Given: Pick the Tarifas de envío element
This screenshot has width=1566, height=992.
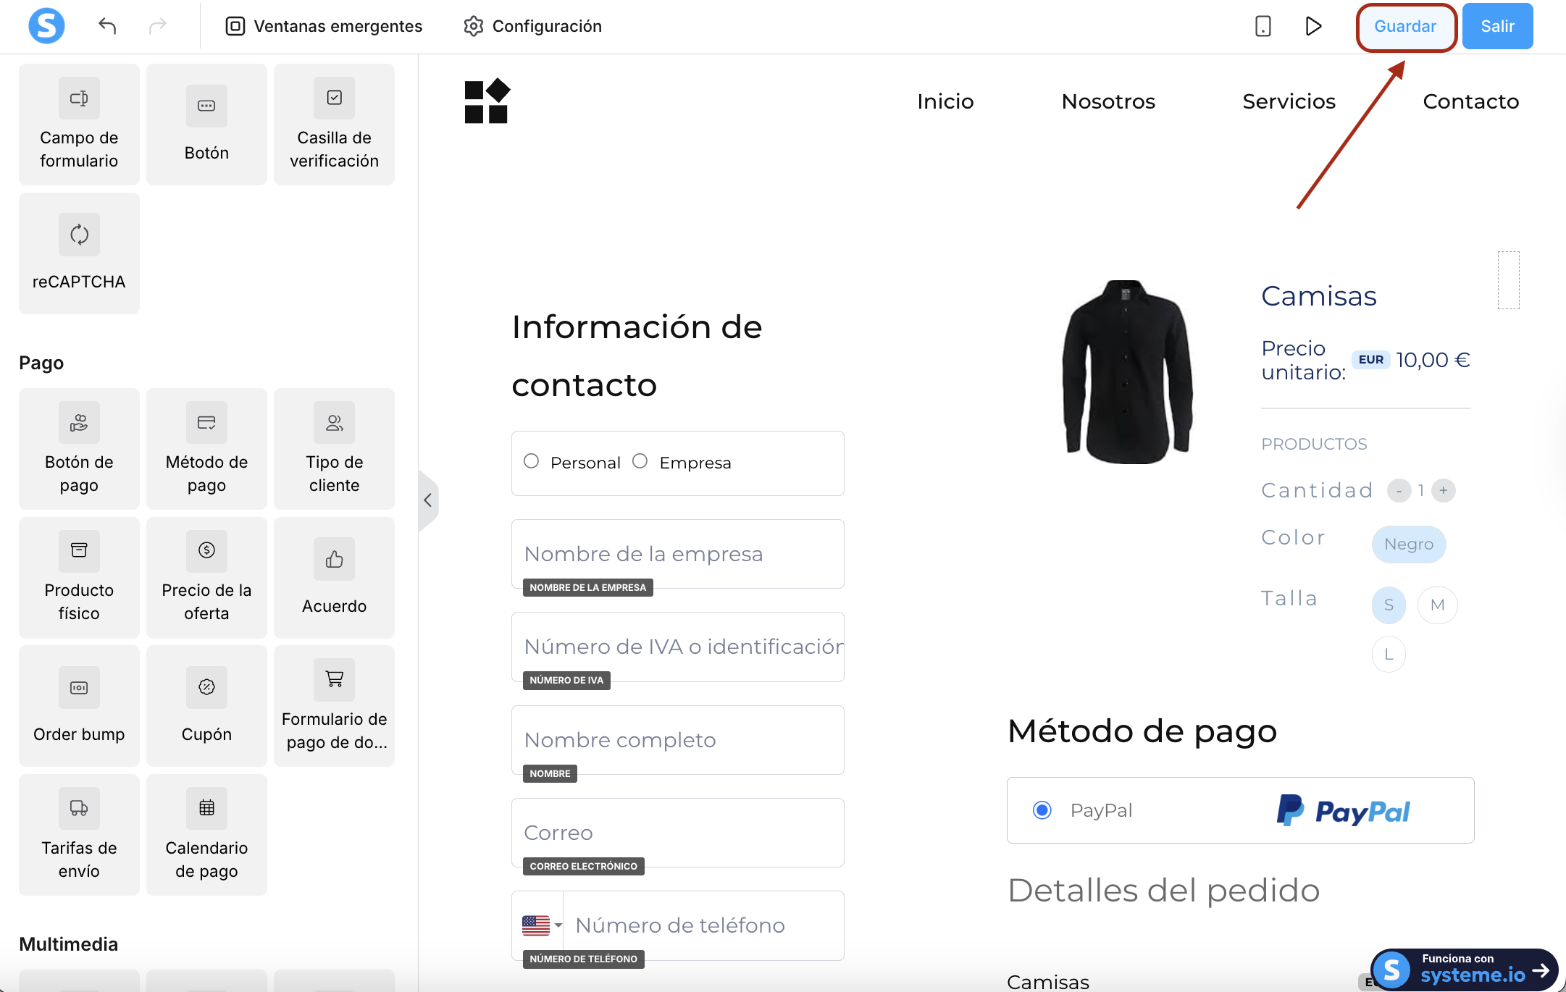Looking at the screenshot, I should [x=79, y=834].
